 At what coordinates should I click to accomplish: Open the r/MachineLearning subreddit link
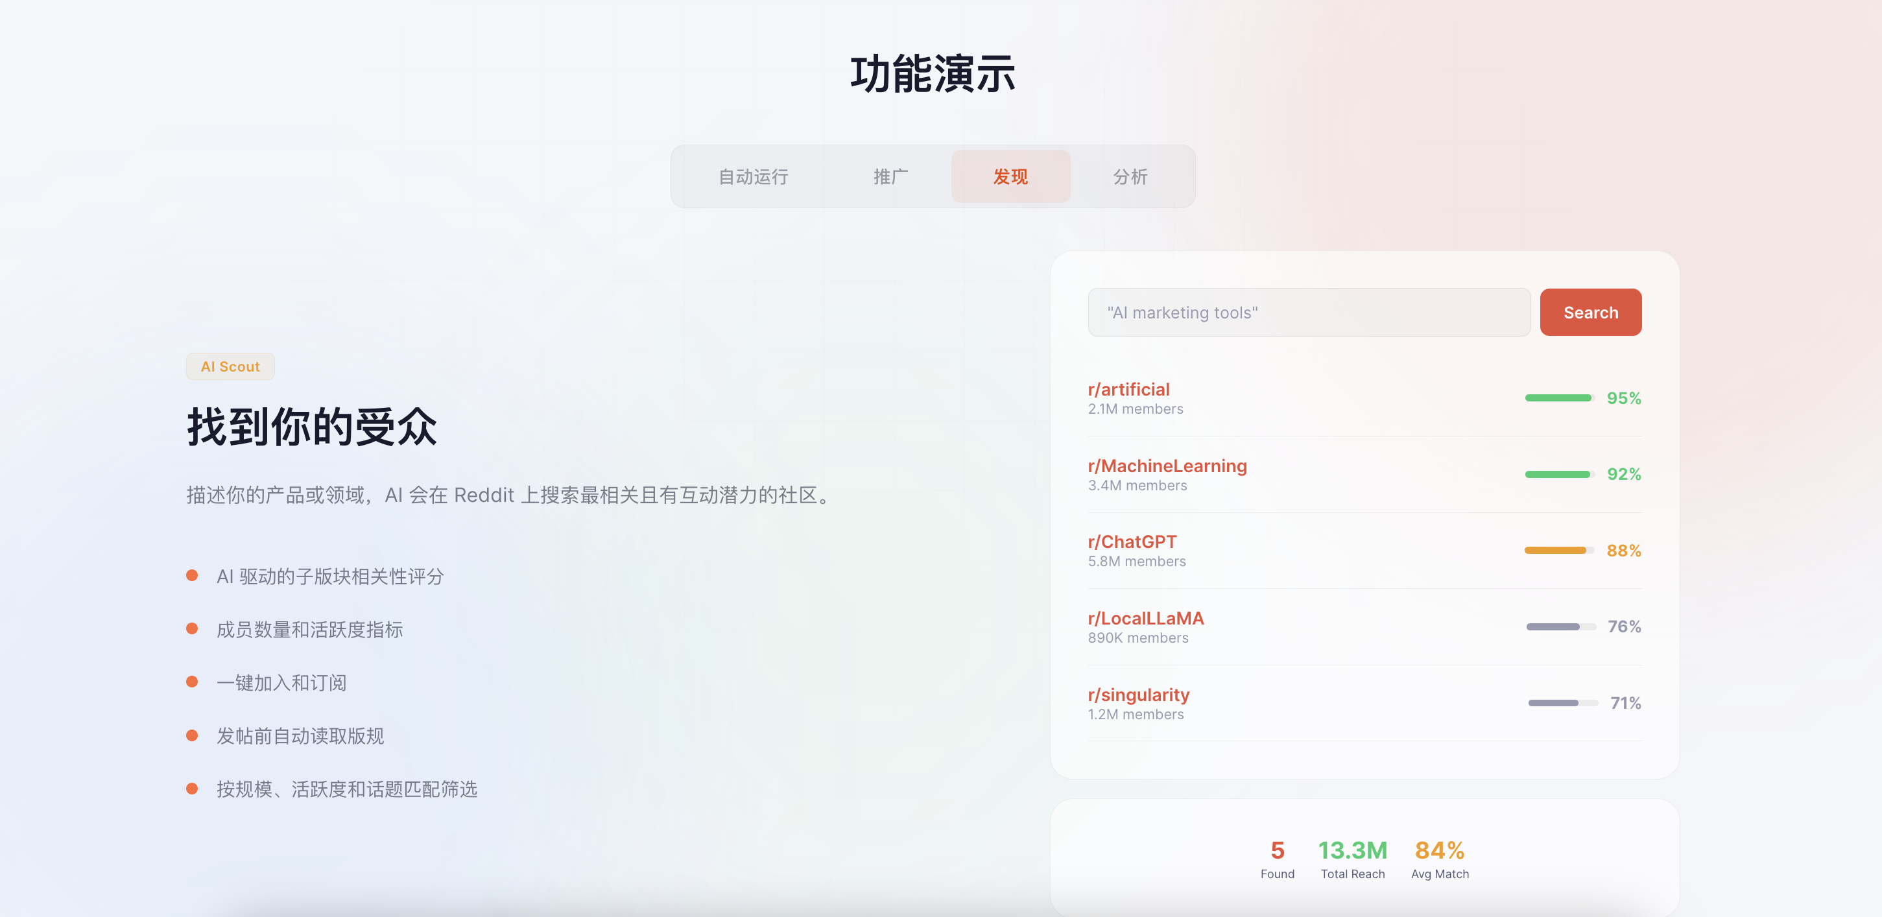point(1167,466)
